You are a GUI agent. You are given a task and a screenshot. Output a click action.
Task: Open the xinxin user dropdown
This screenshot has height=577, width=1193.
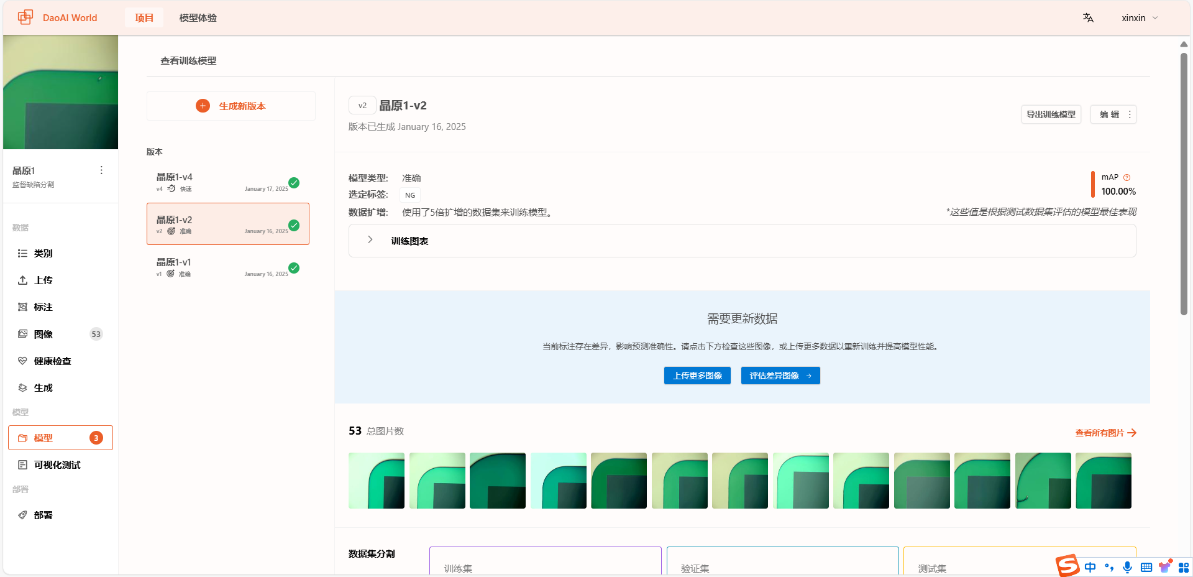(x=1140, y=18)
